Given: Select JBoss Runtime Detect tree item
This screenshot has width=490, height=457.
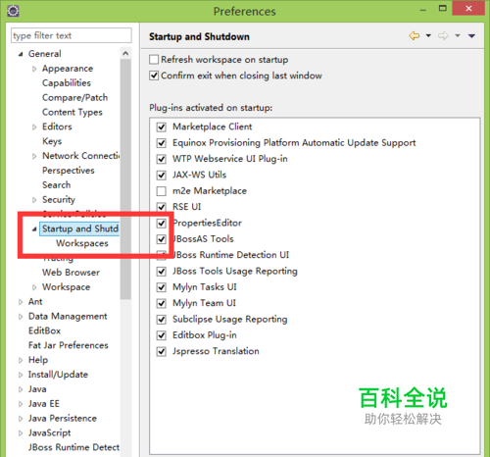Looking at the screenshot, I should coord(73,447).
